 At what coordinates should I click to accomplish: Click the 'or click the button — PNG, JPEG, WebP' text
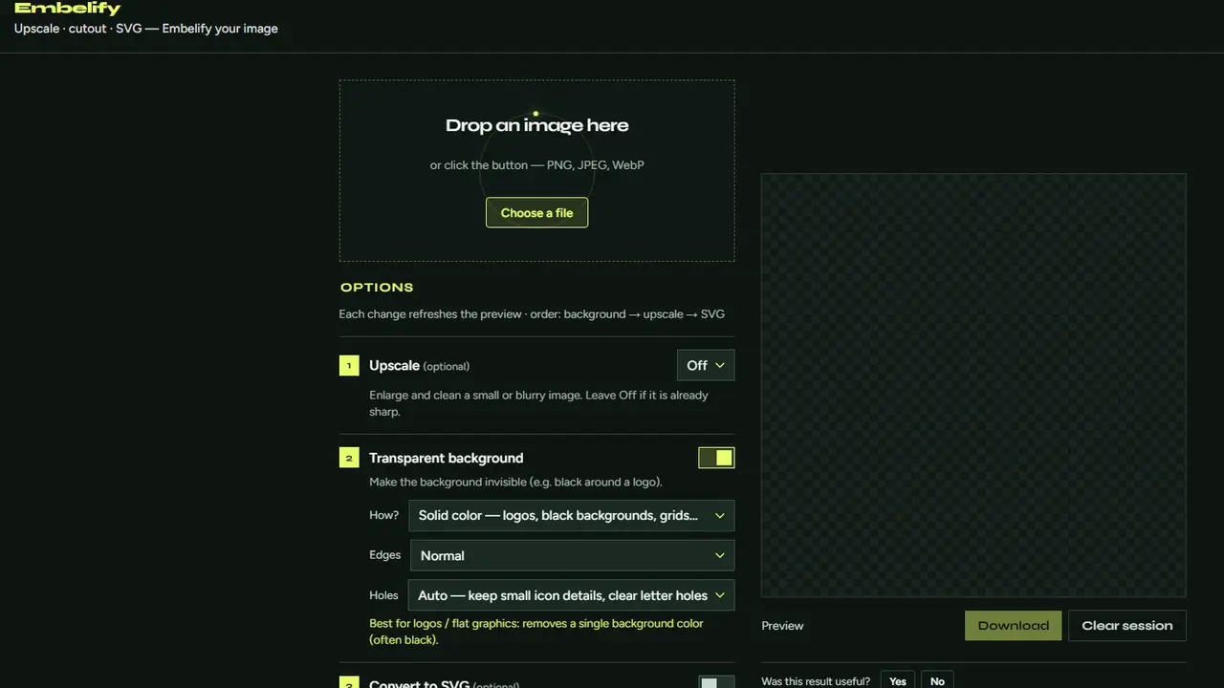point(537,165)
